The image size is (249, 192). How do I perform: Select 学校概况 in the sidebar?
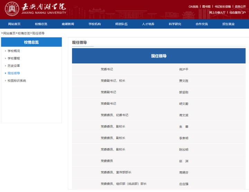(14, 51)
